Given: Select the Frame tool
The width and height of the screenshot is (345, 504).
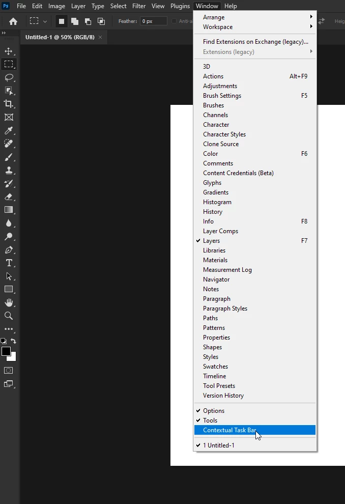Looking at the screenshot, I should pos(9,117).
